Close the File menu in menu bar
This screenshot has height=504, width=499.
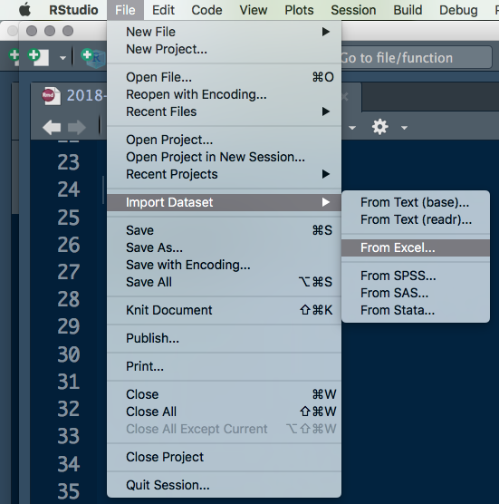pos(125,10)
